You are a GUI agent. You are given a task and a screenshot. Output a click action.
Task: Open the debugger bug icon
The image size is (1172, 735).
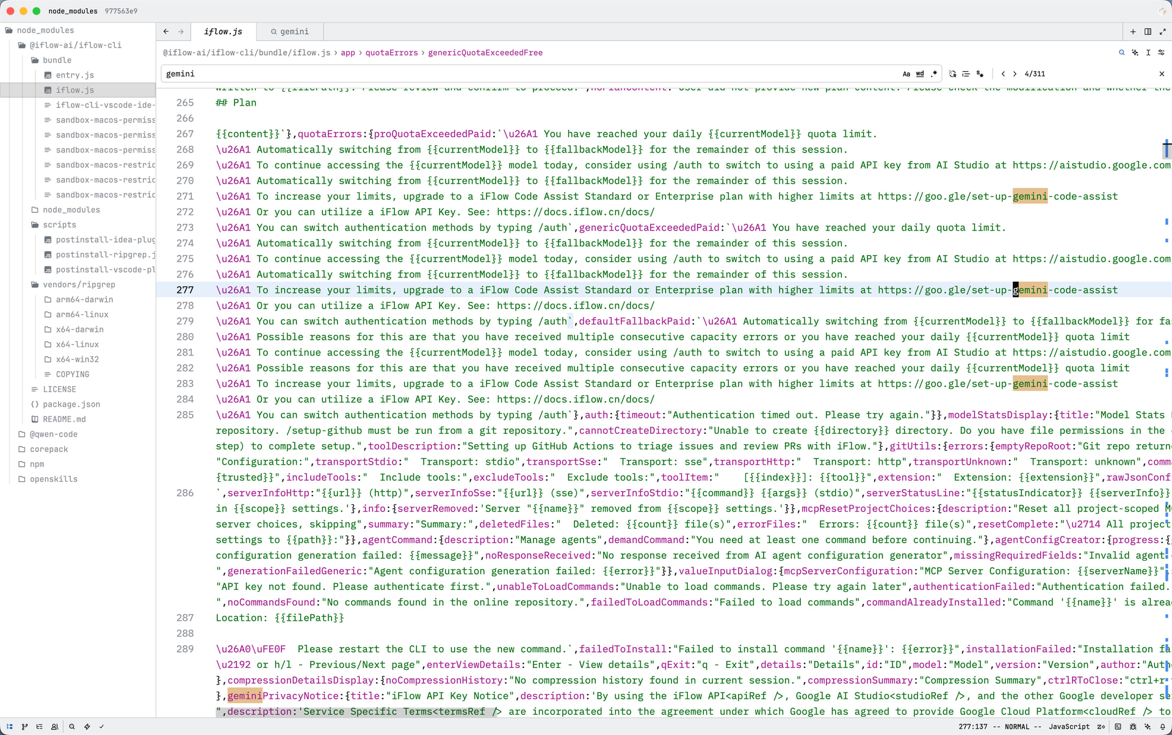1133,726
